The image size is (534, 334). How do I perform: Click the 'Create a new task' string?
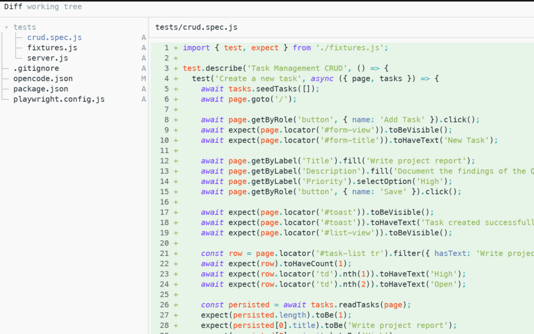pyautogui.click(x=258, y=79)
